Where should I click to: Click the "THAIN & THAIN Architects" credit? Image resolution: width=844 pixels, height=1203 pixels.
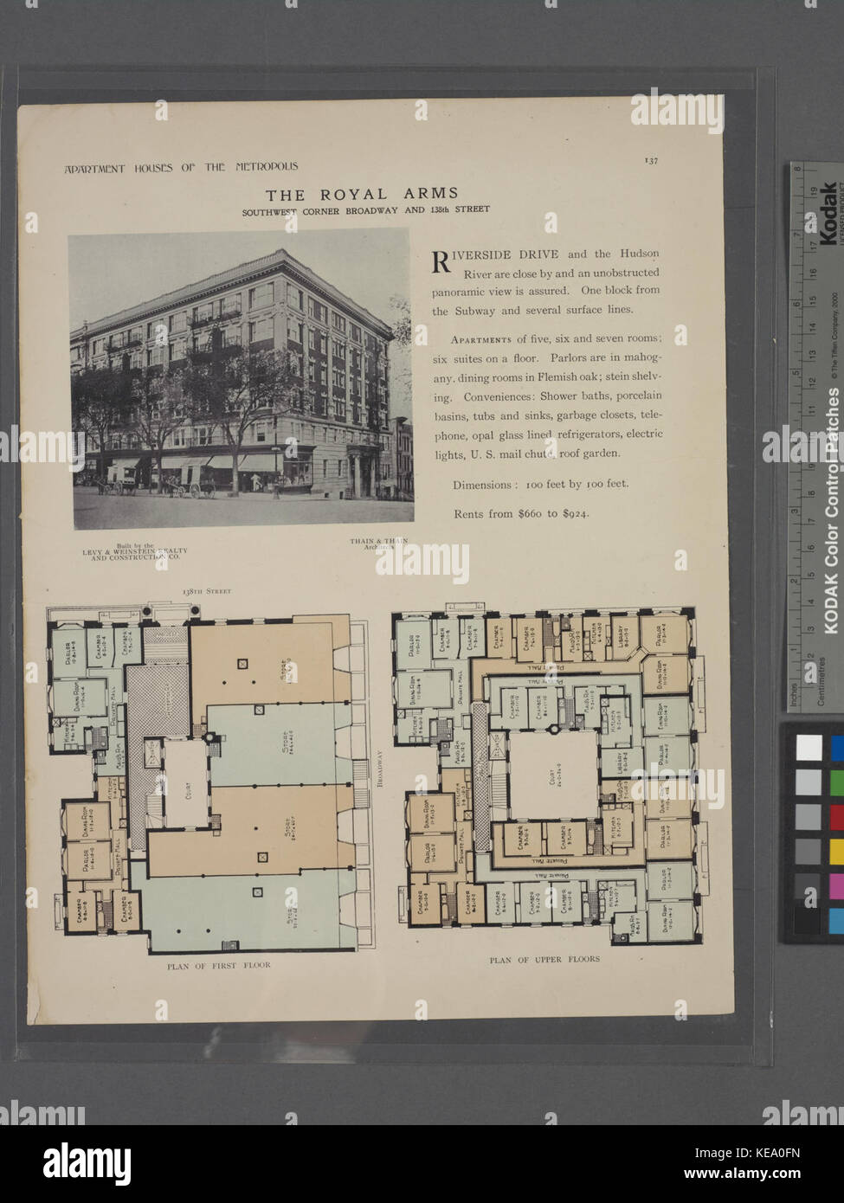point(378,544)
